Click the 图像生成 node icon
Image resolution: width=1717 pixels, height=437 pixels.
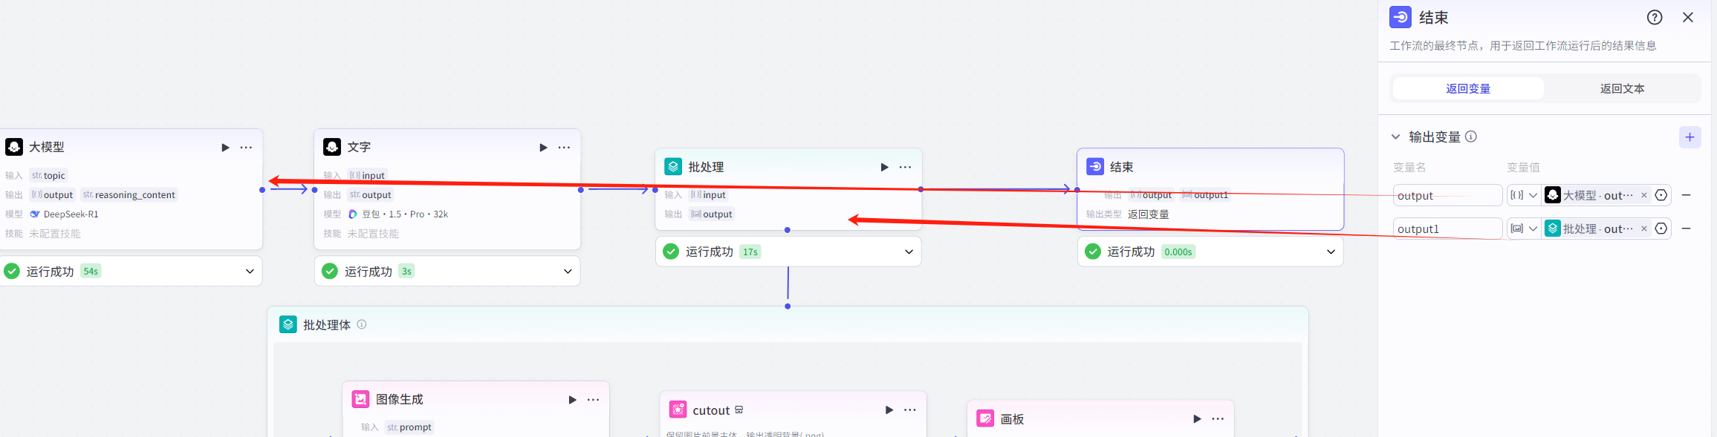(x=360, y=399)
